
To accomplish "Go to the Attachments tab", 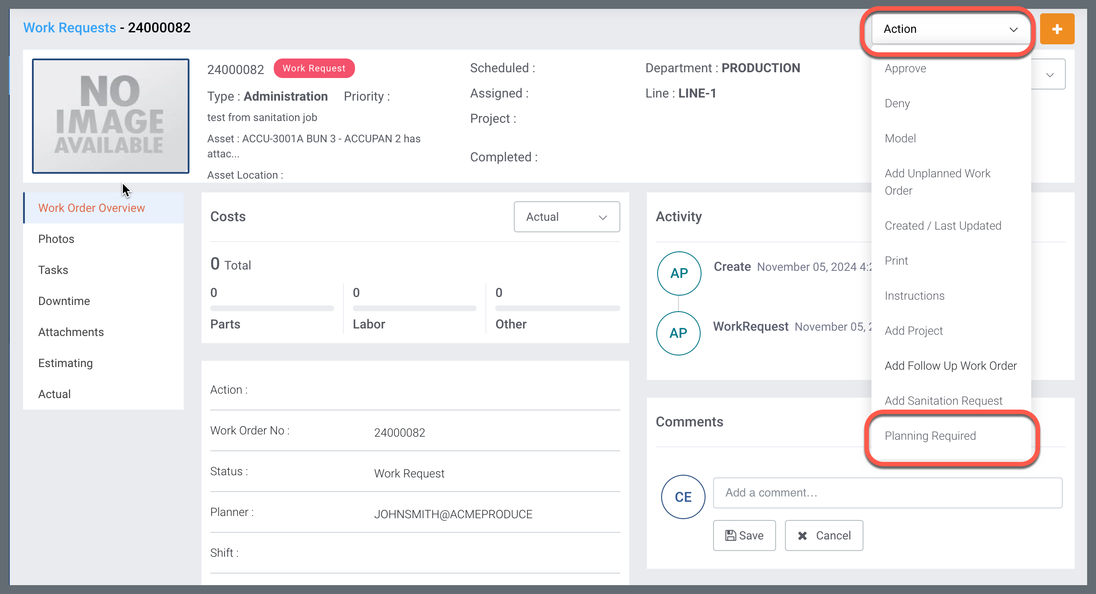I will pos(71,332).
